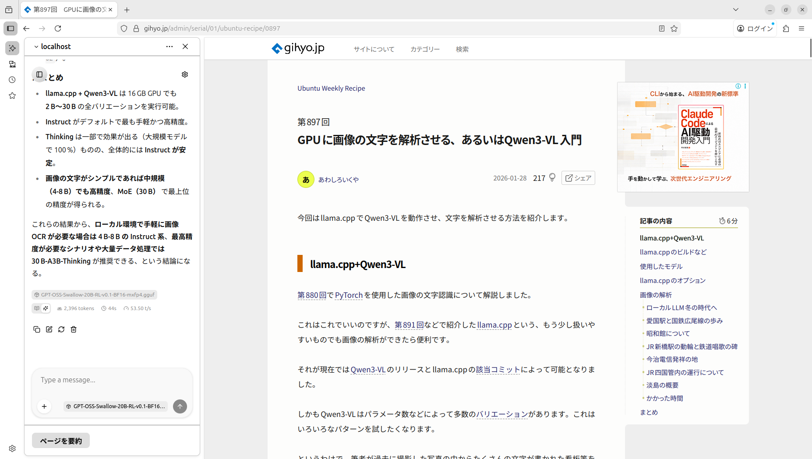Viewport: 812px width, 459px height.
Task: Open chat settings gear in the localhost panel
Action: click(x=185, y=74)
